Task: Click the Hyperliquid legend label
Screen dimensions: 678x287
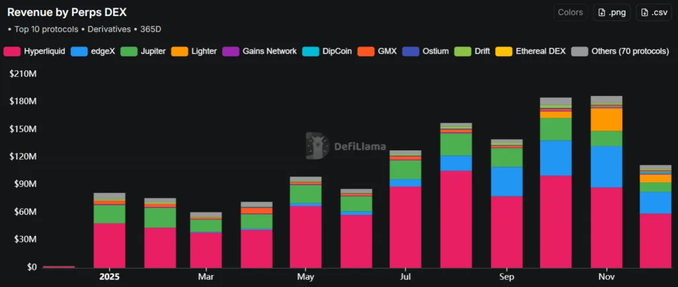Action: coord(44,52)
